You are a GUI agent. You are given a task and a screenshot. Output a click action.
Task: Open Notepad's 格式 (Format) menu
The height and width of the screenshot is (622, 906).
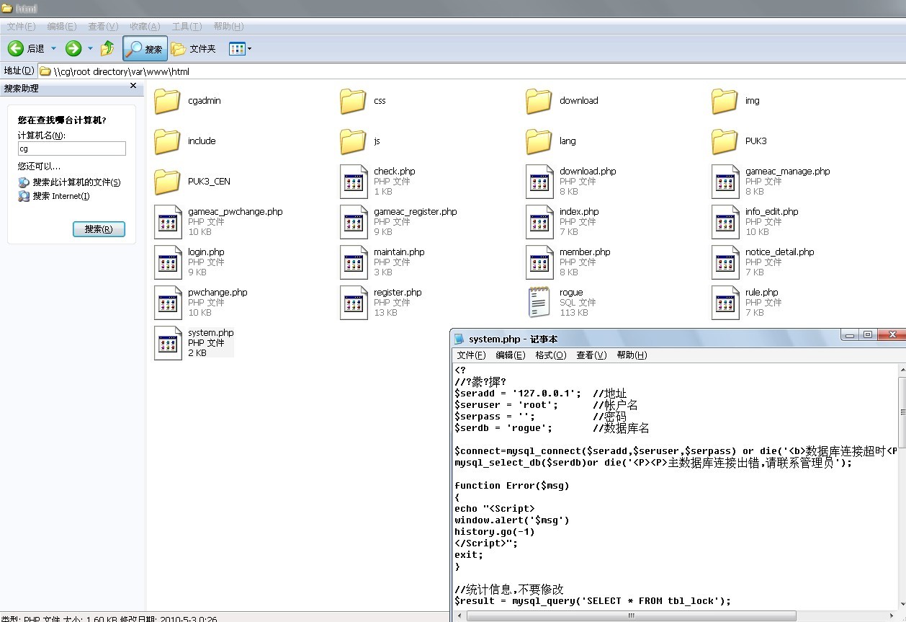click(x=550, y=355)
